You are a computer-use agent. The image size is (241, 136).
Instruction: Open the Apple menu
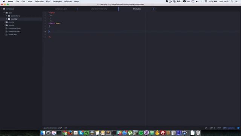[x=4, y=2]
